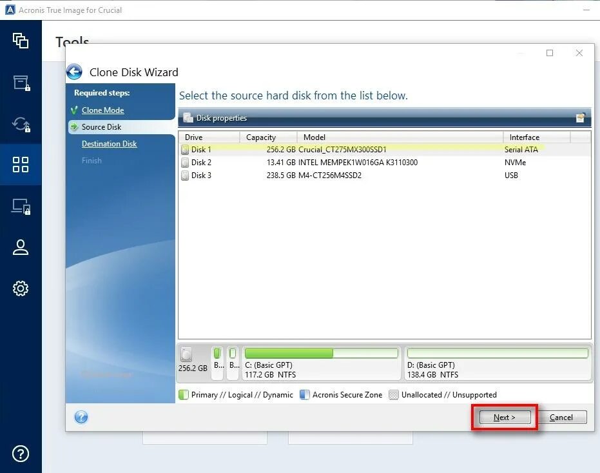Viewport: 600px width, 473px height.
Task: Click the wizard help question mark icon
Action: pyautogui.click(x=81, y=417)
